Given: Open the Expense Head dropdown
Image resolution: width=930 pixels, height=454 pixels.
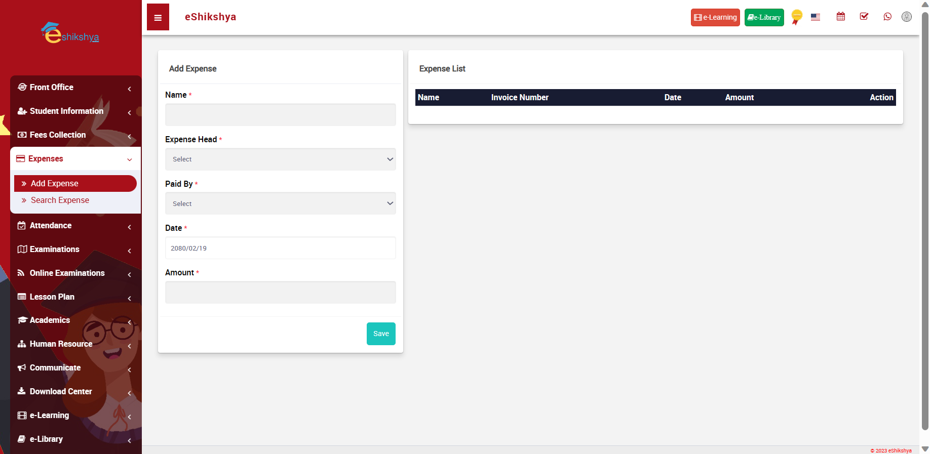Looking at the screenshot, I should (280, 159).
